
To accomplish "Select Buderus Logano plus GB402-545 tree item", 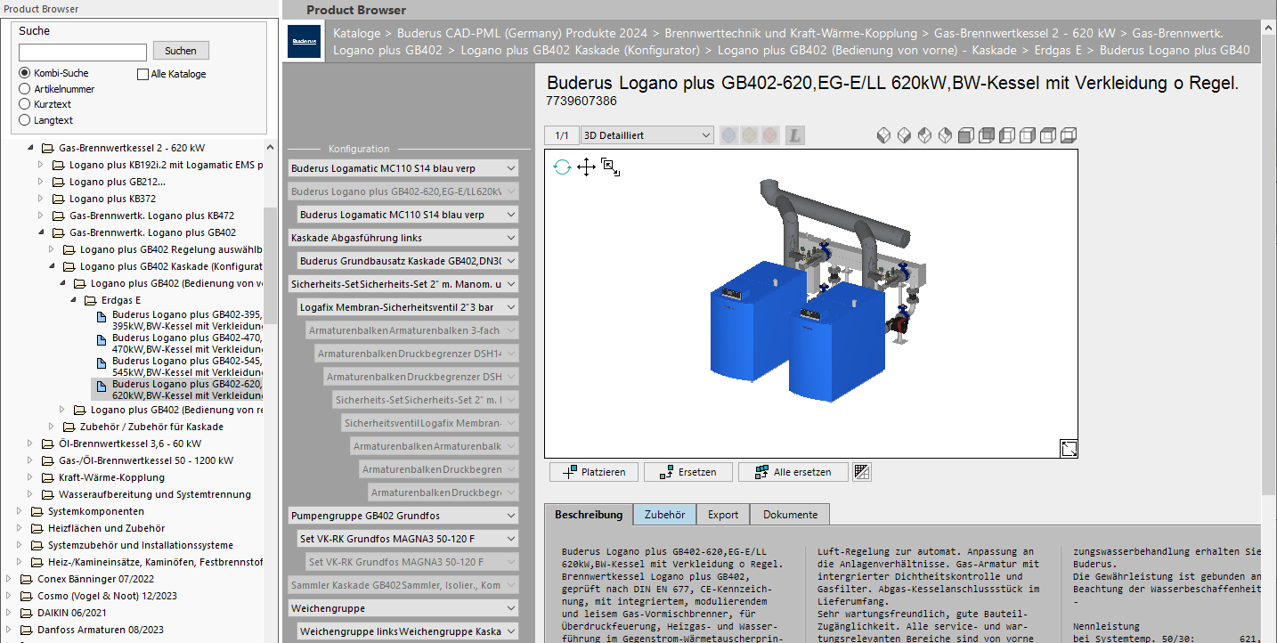I will (x=187, y=367).
